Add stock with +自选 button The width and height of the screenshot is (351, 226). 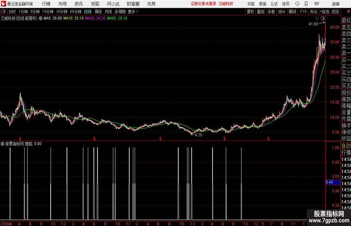point(325,12)
